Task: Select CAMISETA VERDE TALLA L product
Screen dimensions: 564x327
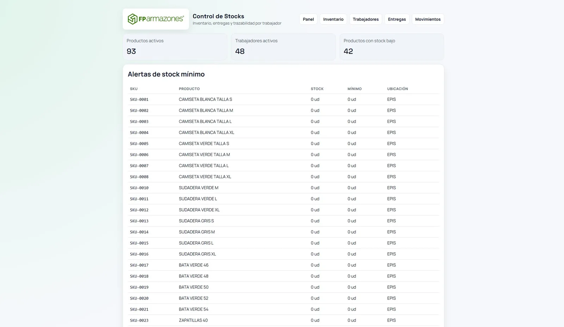Action: coord(204,166)
